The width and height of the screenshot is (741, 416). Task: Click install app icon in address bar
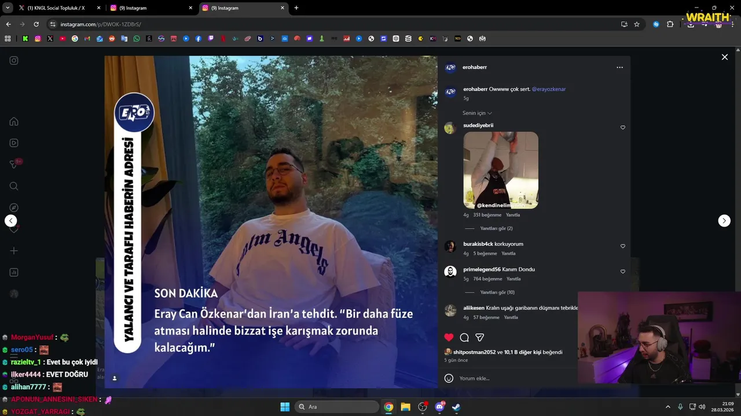click(x=624, y=24)
